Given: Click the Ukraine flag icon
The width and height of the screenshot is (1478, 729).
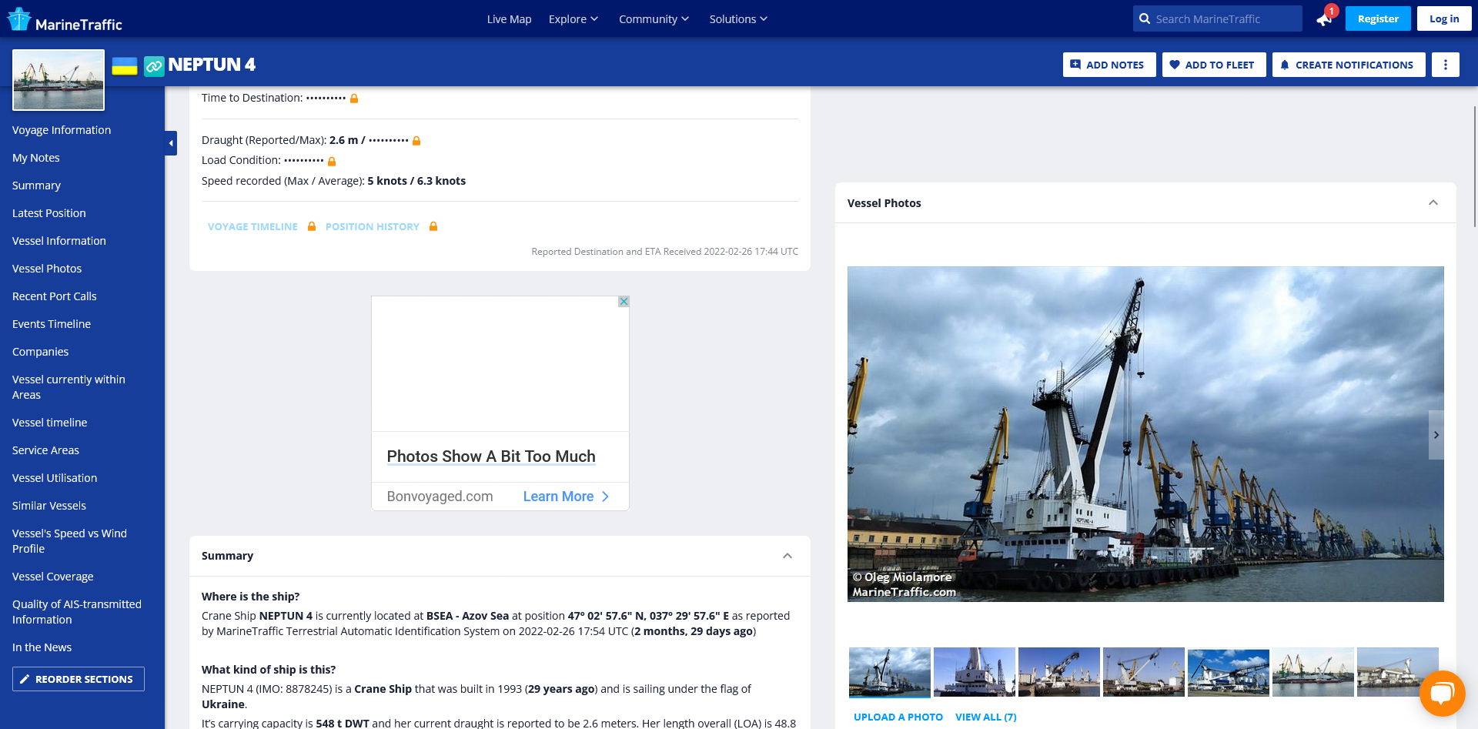Looking at the screenshot, I should point(125,66).
